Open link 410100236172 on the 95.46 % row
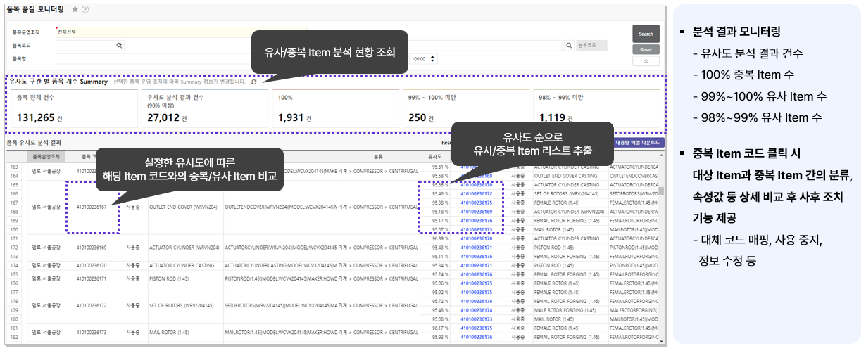 (x=476, y=193)
